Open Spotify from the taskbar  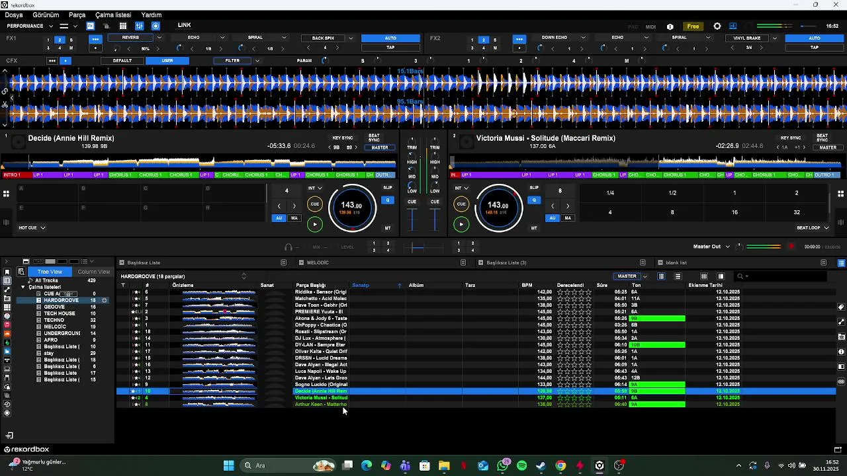pyautogui.click(x=522, y=465)
